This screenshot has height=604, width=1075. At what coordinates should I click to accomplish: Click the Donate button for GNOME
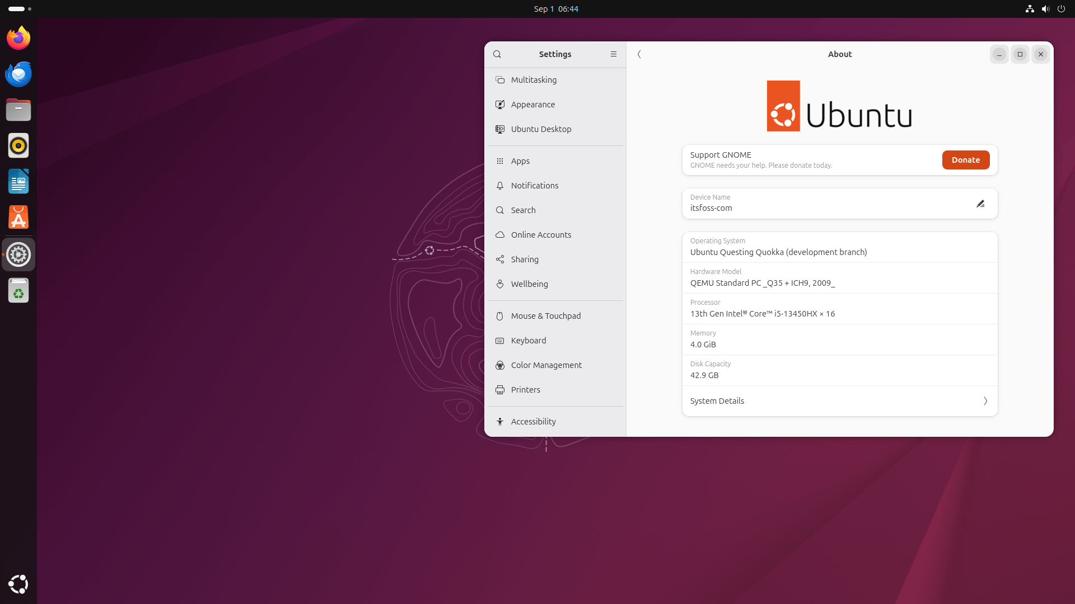(965, 160)
